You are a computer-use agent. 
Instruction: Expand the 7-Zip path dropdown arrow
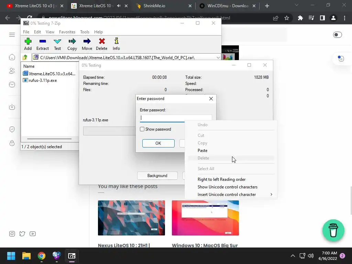coord(218,58)
